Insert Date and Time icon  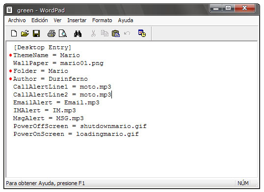click(x=142, y=33)
